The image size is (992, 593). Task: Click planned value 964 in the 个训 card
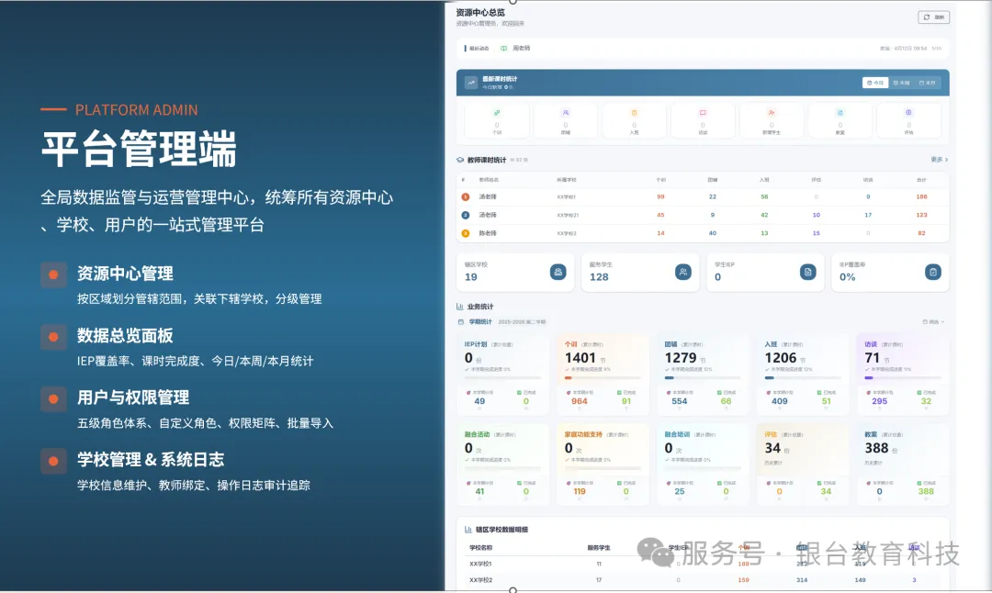tap(579, 401)
